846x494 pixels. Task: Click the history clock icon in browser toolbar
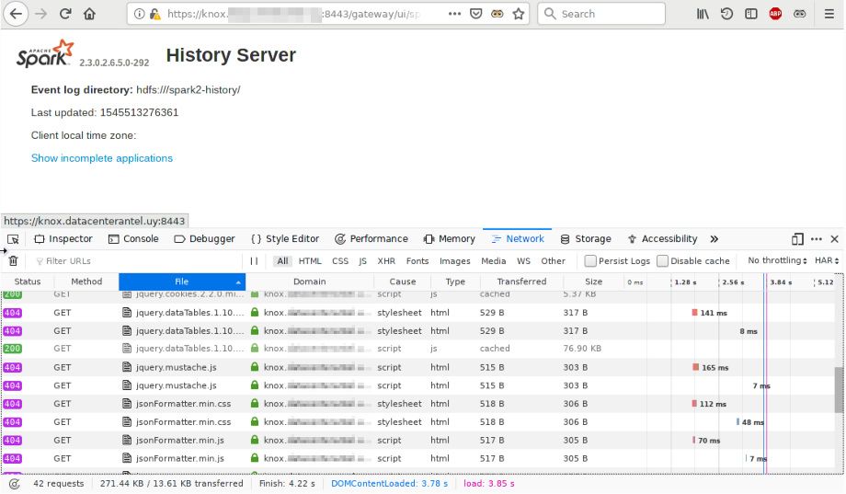(x=726, y=14)
